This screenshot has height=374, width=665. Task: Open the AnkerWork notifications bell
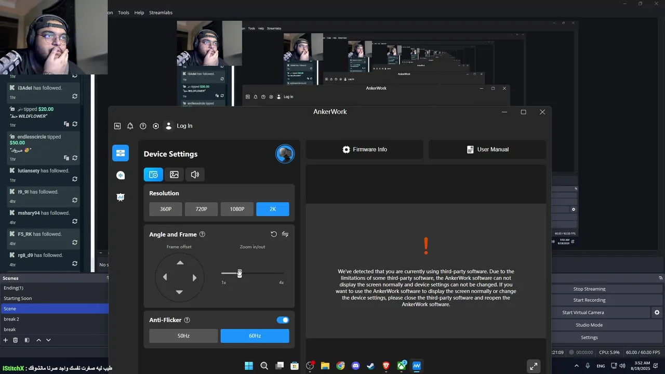click(130, 126)
